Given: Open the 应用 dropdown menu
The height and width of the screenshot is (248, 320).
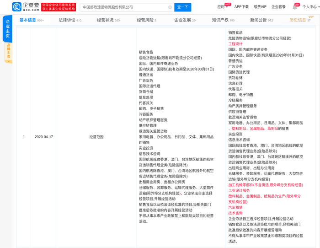Looking at the screenshot, I should pyautogui.click(x=223, y=7).
